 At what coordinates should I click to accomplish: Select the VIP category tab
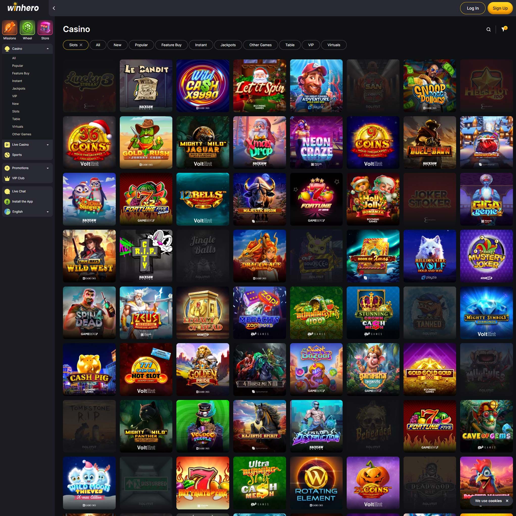[311, 45]
